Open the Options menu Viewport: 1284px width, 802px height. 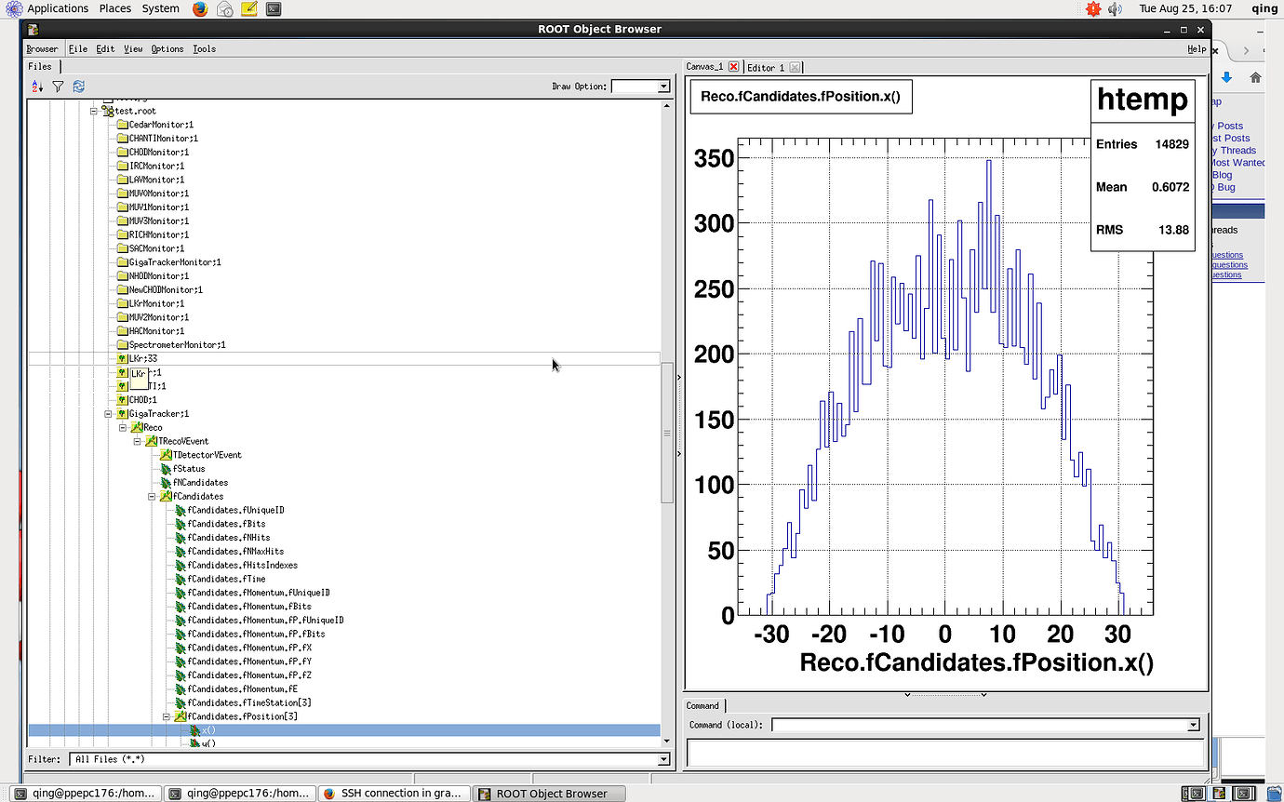[x=167, y=49]
